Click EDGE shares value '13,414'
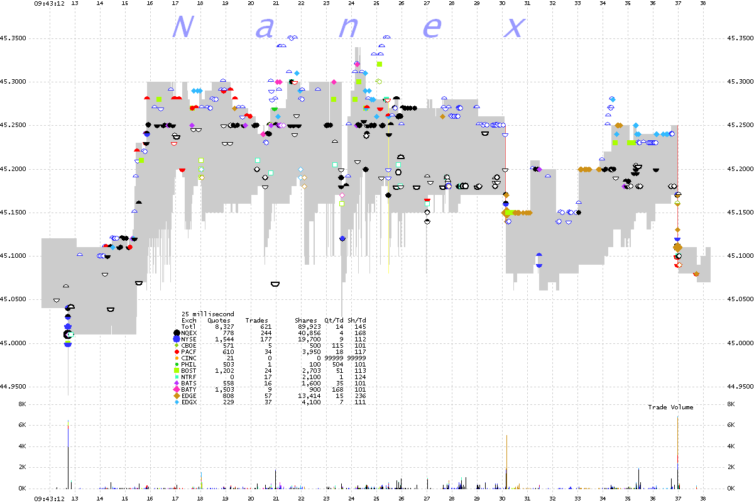 coord(309,395)
